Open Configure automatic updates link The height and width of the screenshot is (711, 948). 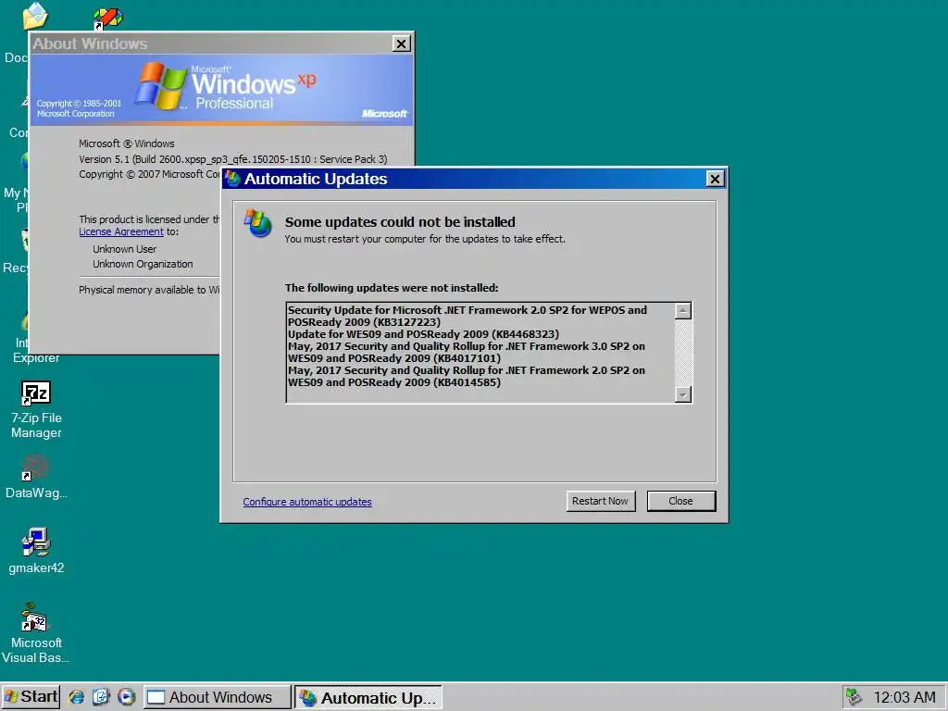(307, 502)
